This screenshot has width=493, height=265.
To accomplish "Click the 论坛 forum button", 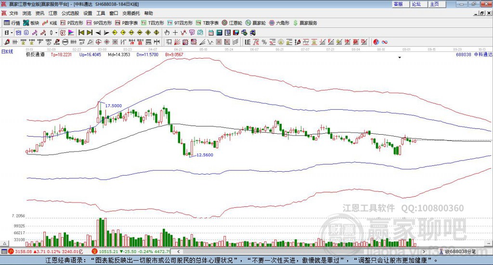I will coord(418,4).
